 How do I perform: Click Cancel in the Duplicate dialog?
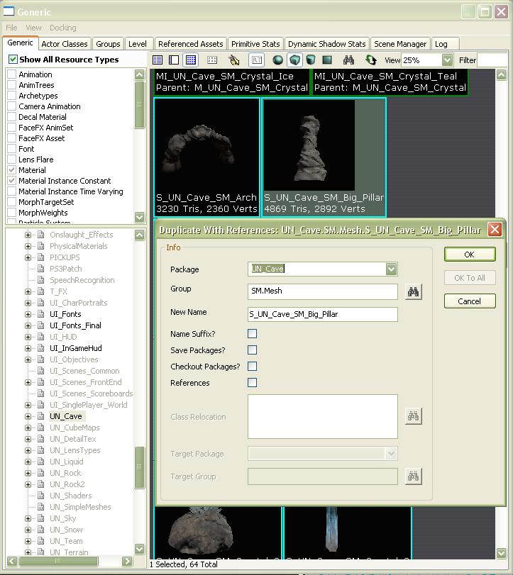pyautogui.click(x=469, y=301)
